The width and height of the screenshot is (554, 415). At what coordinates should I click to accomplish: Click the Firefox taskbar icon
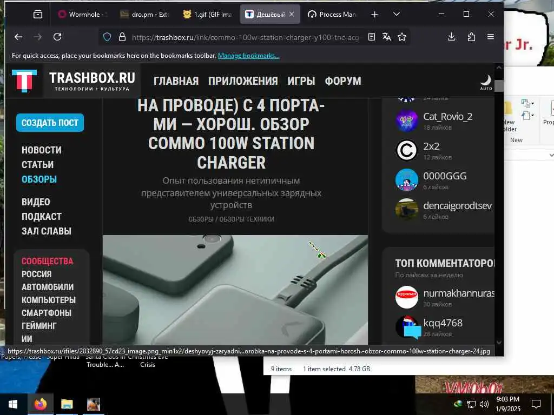tap(40, 404)
